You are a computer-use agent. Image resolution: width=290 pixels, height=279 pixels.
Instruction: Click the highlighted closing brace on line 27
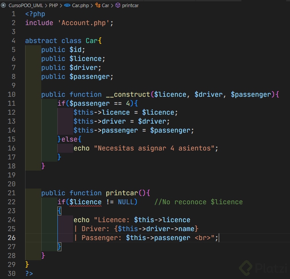(59, 247)
